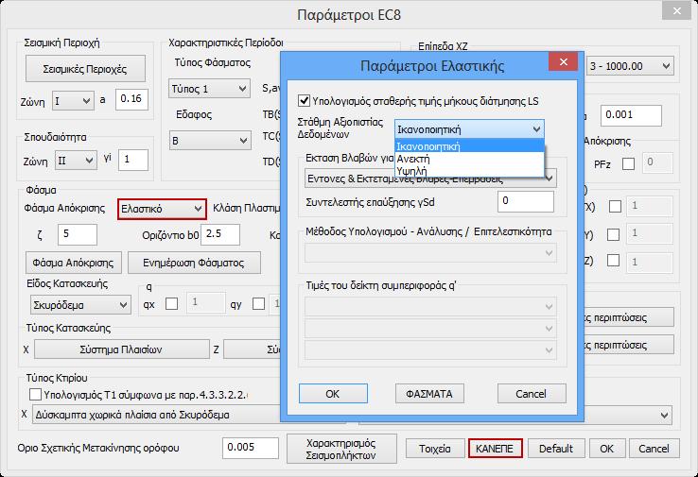The image size is (698, 477).
Task: Edit the Συντελεστής επαύξησης γSd field
Action: click(526, 201)
